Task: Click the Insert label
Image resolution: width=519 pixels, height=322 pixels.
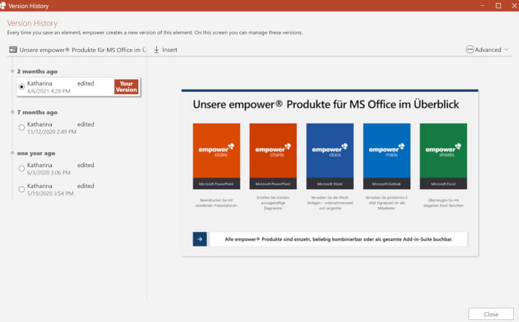Action: click(x=170, y=50)
